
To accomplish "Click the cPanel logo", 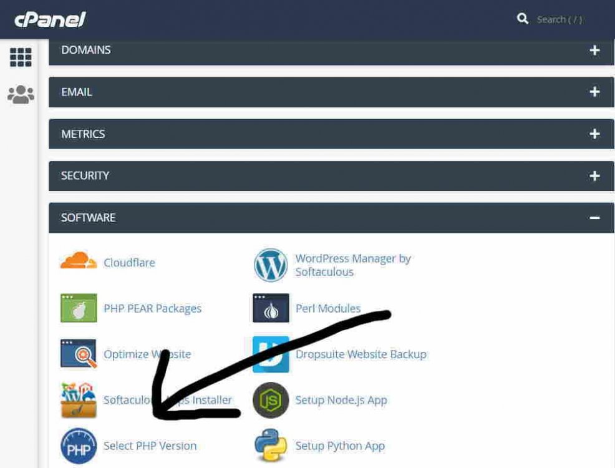I will coord(50,19).
